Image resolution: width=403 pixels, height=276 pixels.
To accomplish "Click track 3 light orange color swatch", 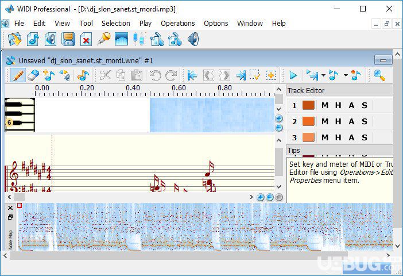I will (x=308, y=137).
